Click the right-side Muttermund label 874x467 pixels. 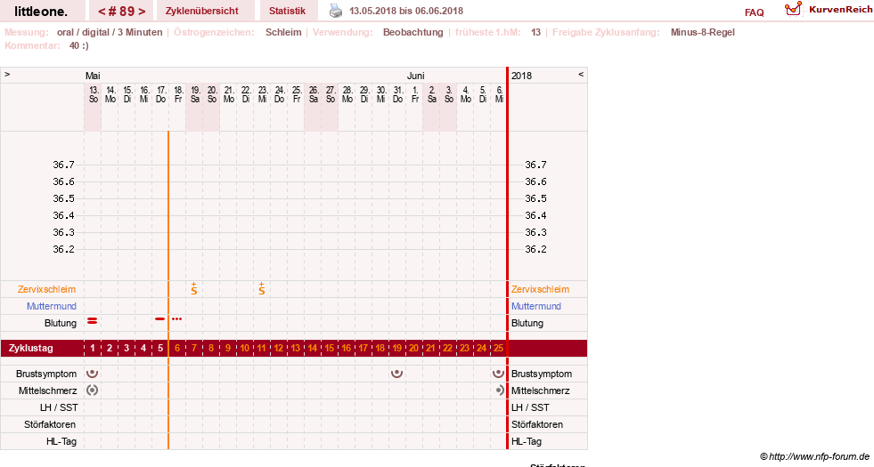click(x=536, y=306)
